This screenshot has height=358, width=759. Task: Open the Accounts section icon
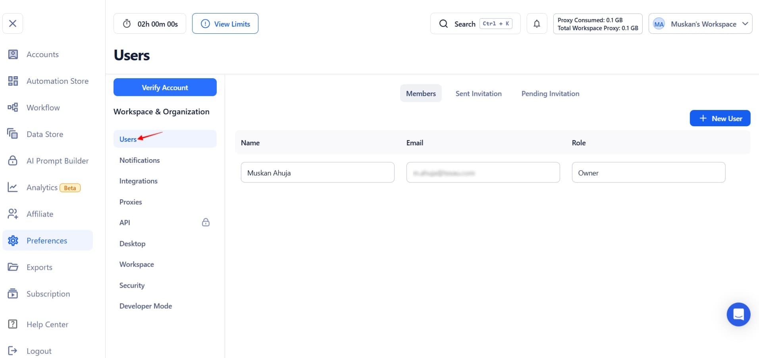[x=13, y=54]
